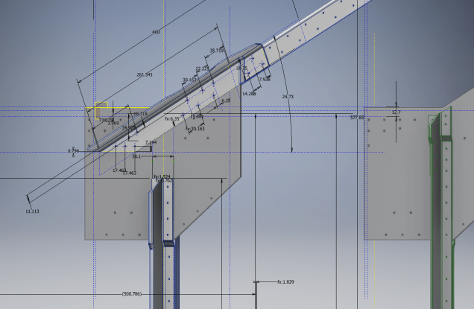Select the 35.719 dimension label

(x=218, y=51)
